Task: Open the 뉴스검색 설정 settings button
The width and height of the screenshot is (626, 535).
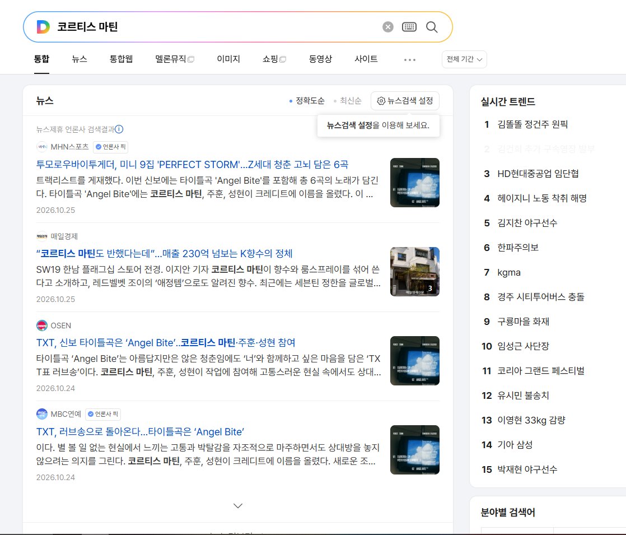Action: (405, 101)
